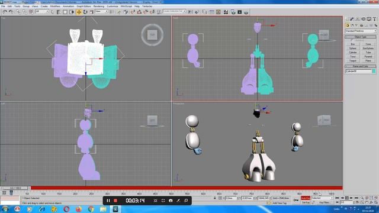The height and width of the screenshot is (213, 379).
Task: Pause the screen recording
Action: pos(108,201)
